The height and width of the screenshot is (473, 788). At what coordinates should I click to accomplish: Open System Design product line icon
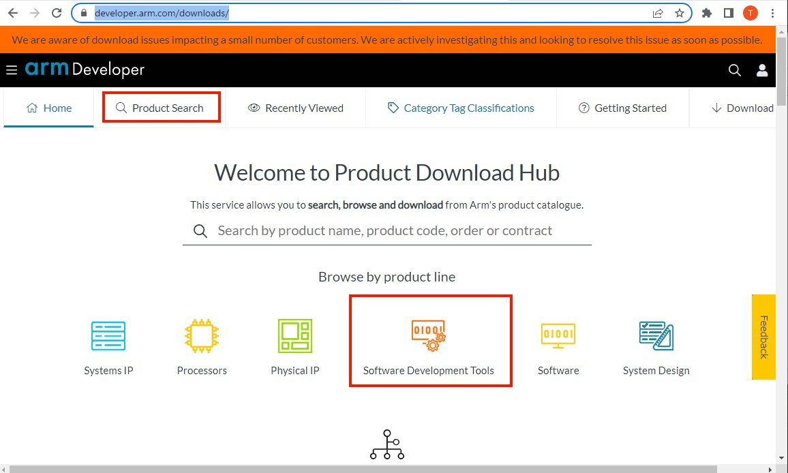(656, 336)
